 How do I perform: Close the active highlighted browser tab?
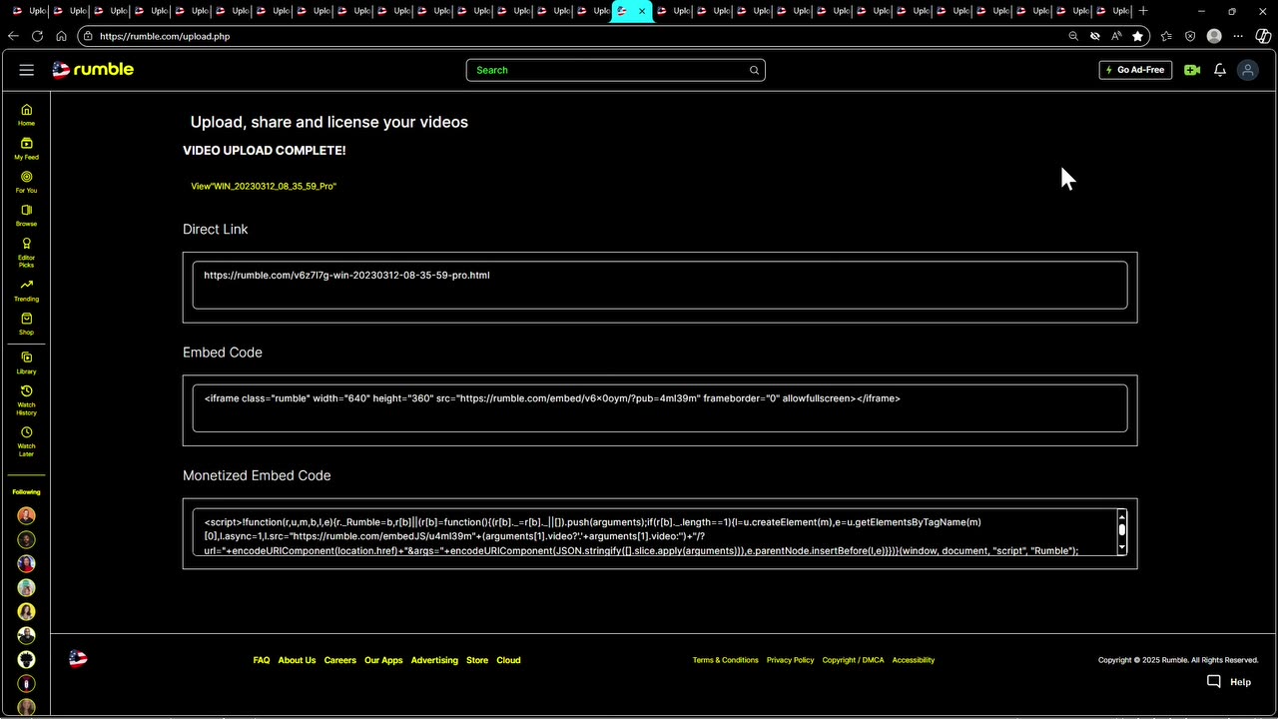coord(642,11)
